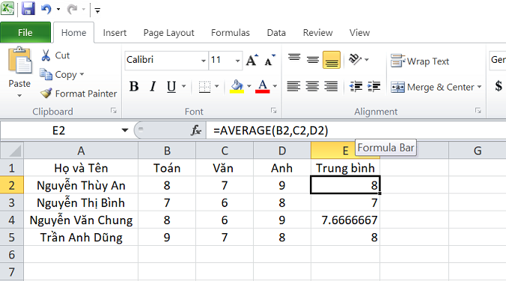Apply the red Font Color
This screenshot has height=281, width=506.
tap(263, 87)
